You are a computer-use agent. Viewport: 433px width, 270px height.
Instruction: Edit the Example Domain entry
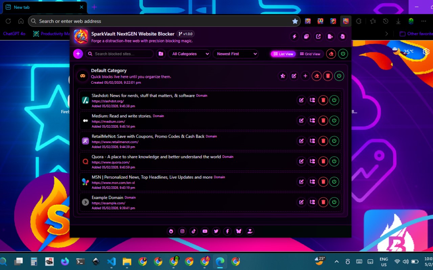click(301, 202)
